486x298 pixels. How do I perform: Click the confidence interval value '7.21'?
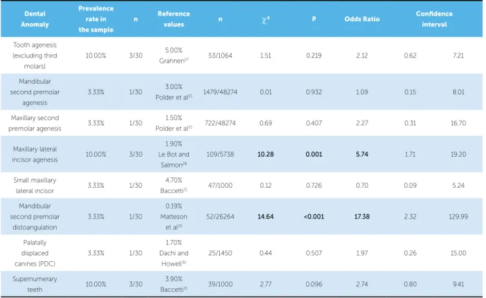pyautogui.click(x=458, y=56)
